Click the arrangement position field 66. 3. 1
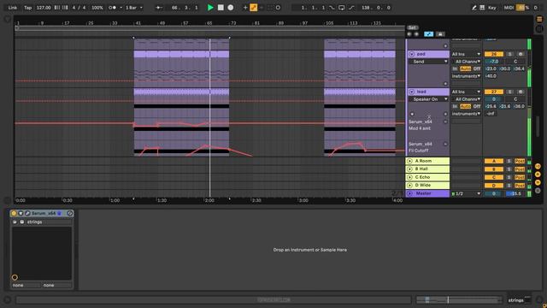 pyautogui.click(x=185, y=8)
